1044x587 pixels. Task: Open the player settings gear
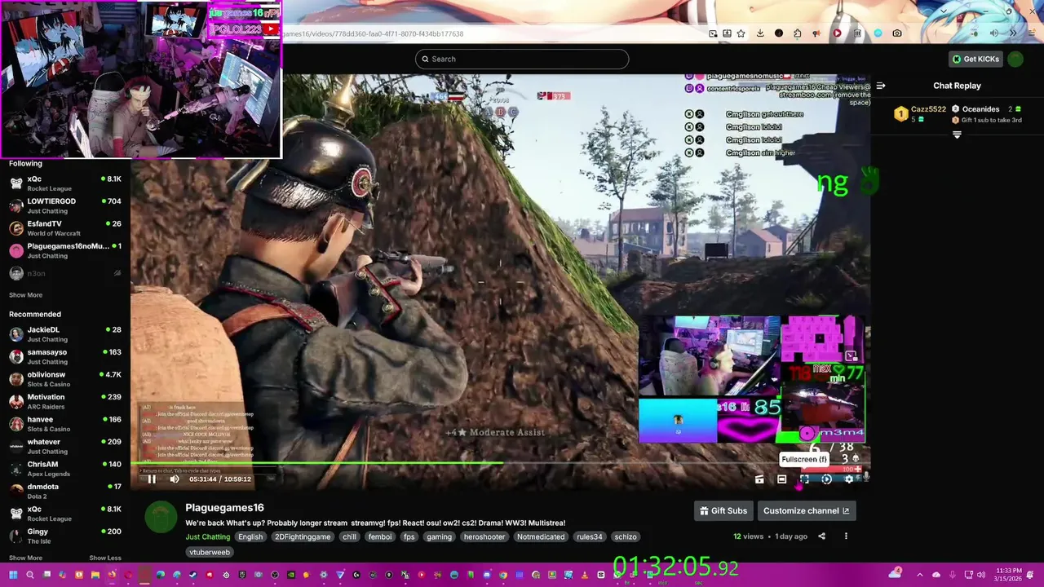[x=848, y=479]
